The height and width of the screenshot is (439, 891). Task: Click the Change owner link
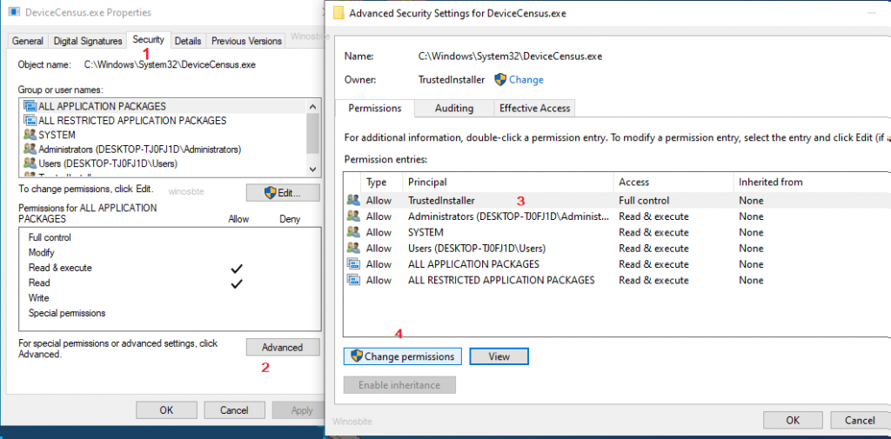click(526, 80)
